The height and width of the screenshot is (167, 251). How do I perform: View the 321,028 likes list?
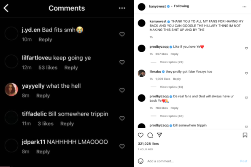pos(148,144)
